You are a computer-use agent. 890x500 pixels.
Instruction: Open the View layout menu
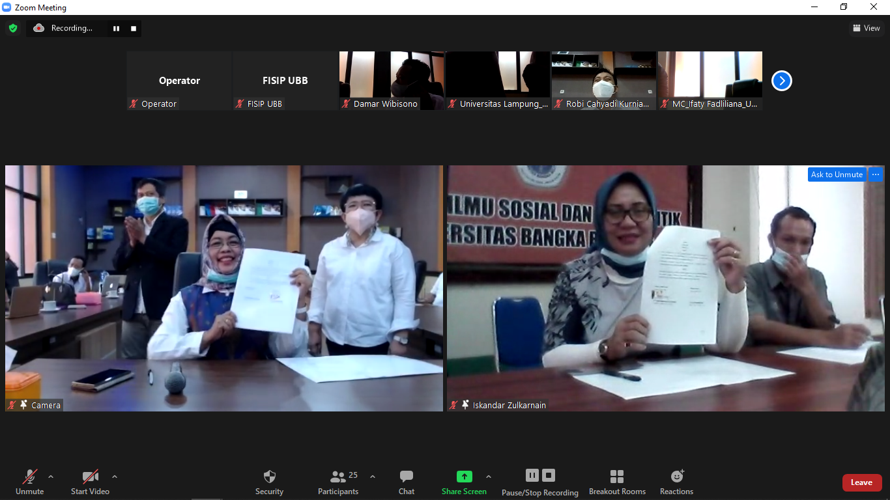[x=866, y=28]
